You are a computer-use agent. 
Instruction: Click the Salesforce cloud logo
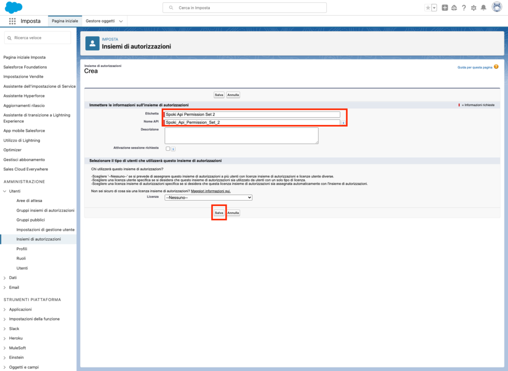pyautogui.click(x=13, y=7)
